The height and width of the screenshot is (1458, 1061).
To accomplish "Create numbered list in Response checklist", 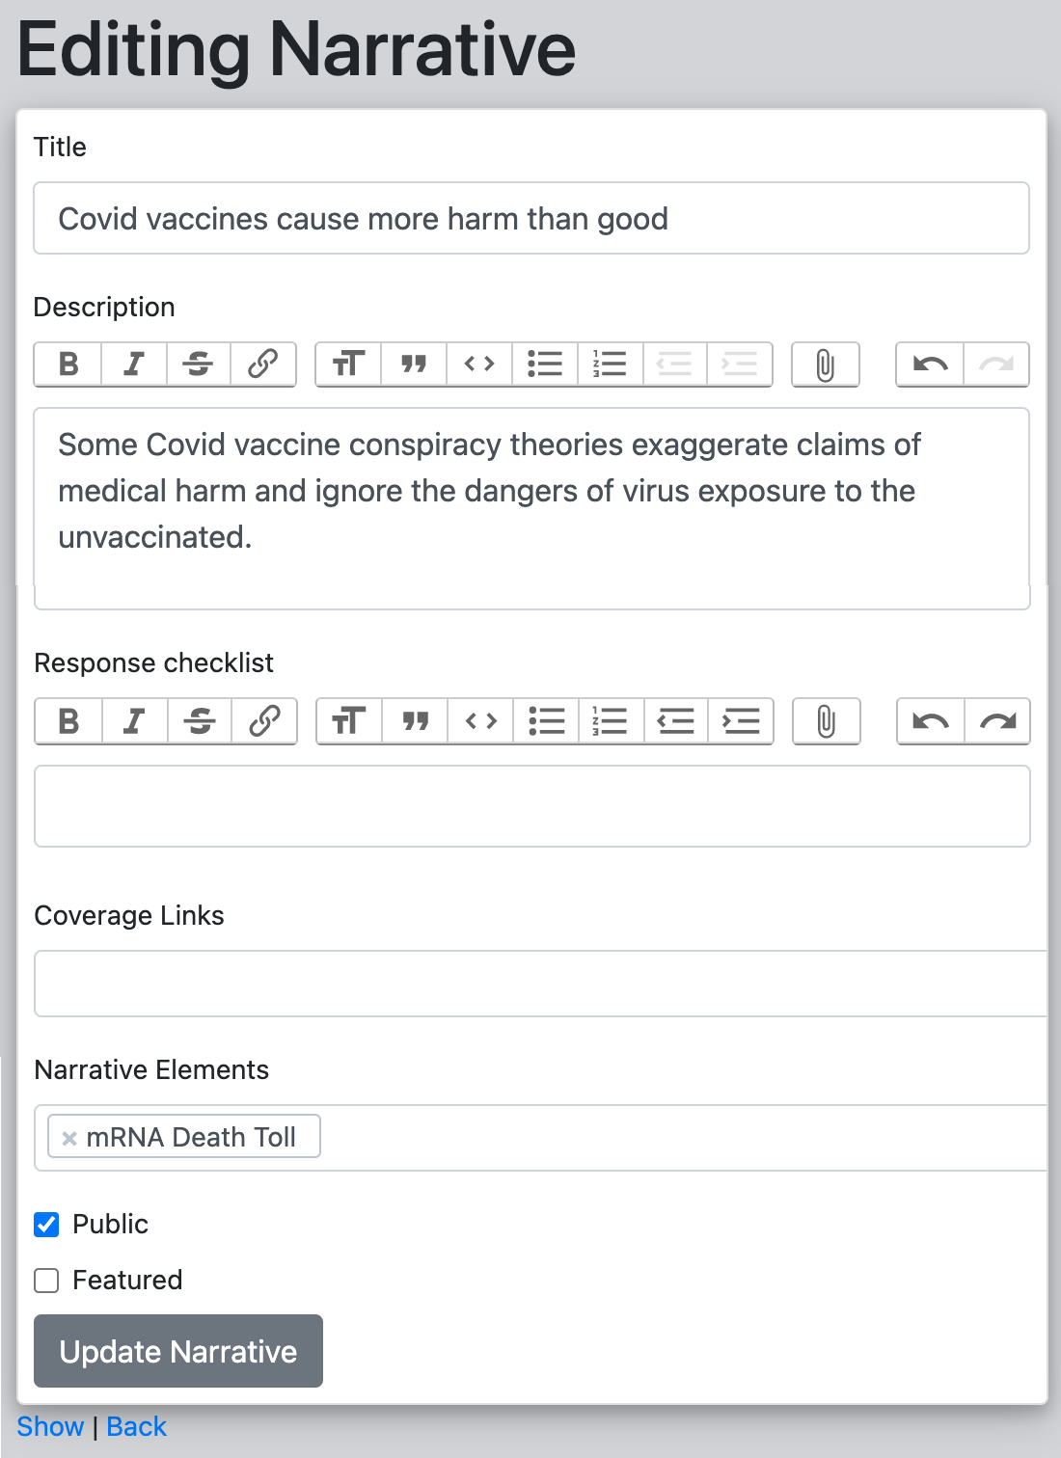I will pyautogui.click(x=611, y=721).
